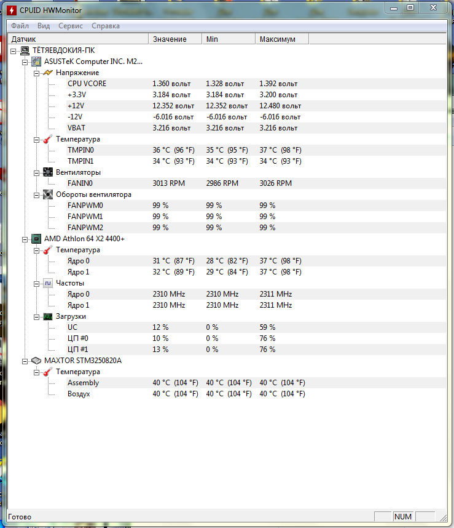Maximize the HWMonitor window

tap(410, 8)
